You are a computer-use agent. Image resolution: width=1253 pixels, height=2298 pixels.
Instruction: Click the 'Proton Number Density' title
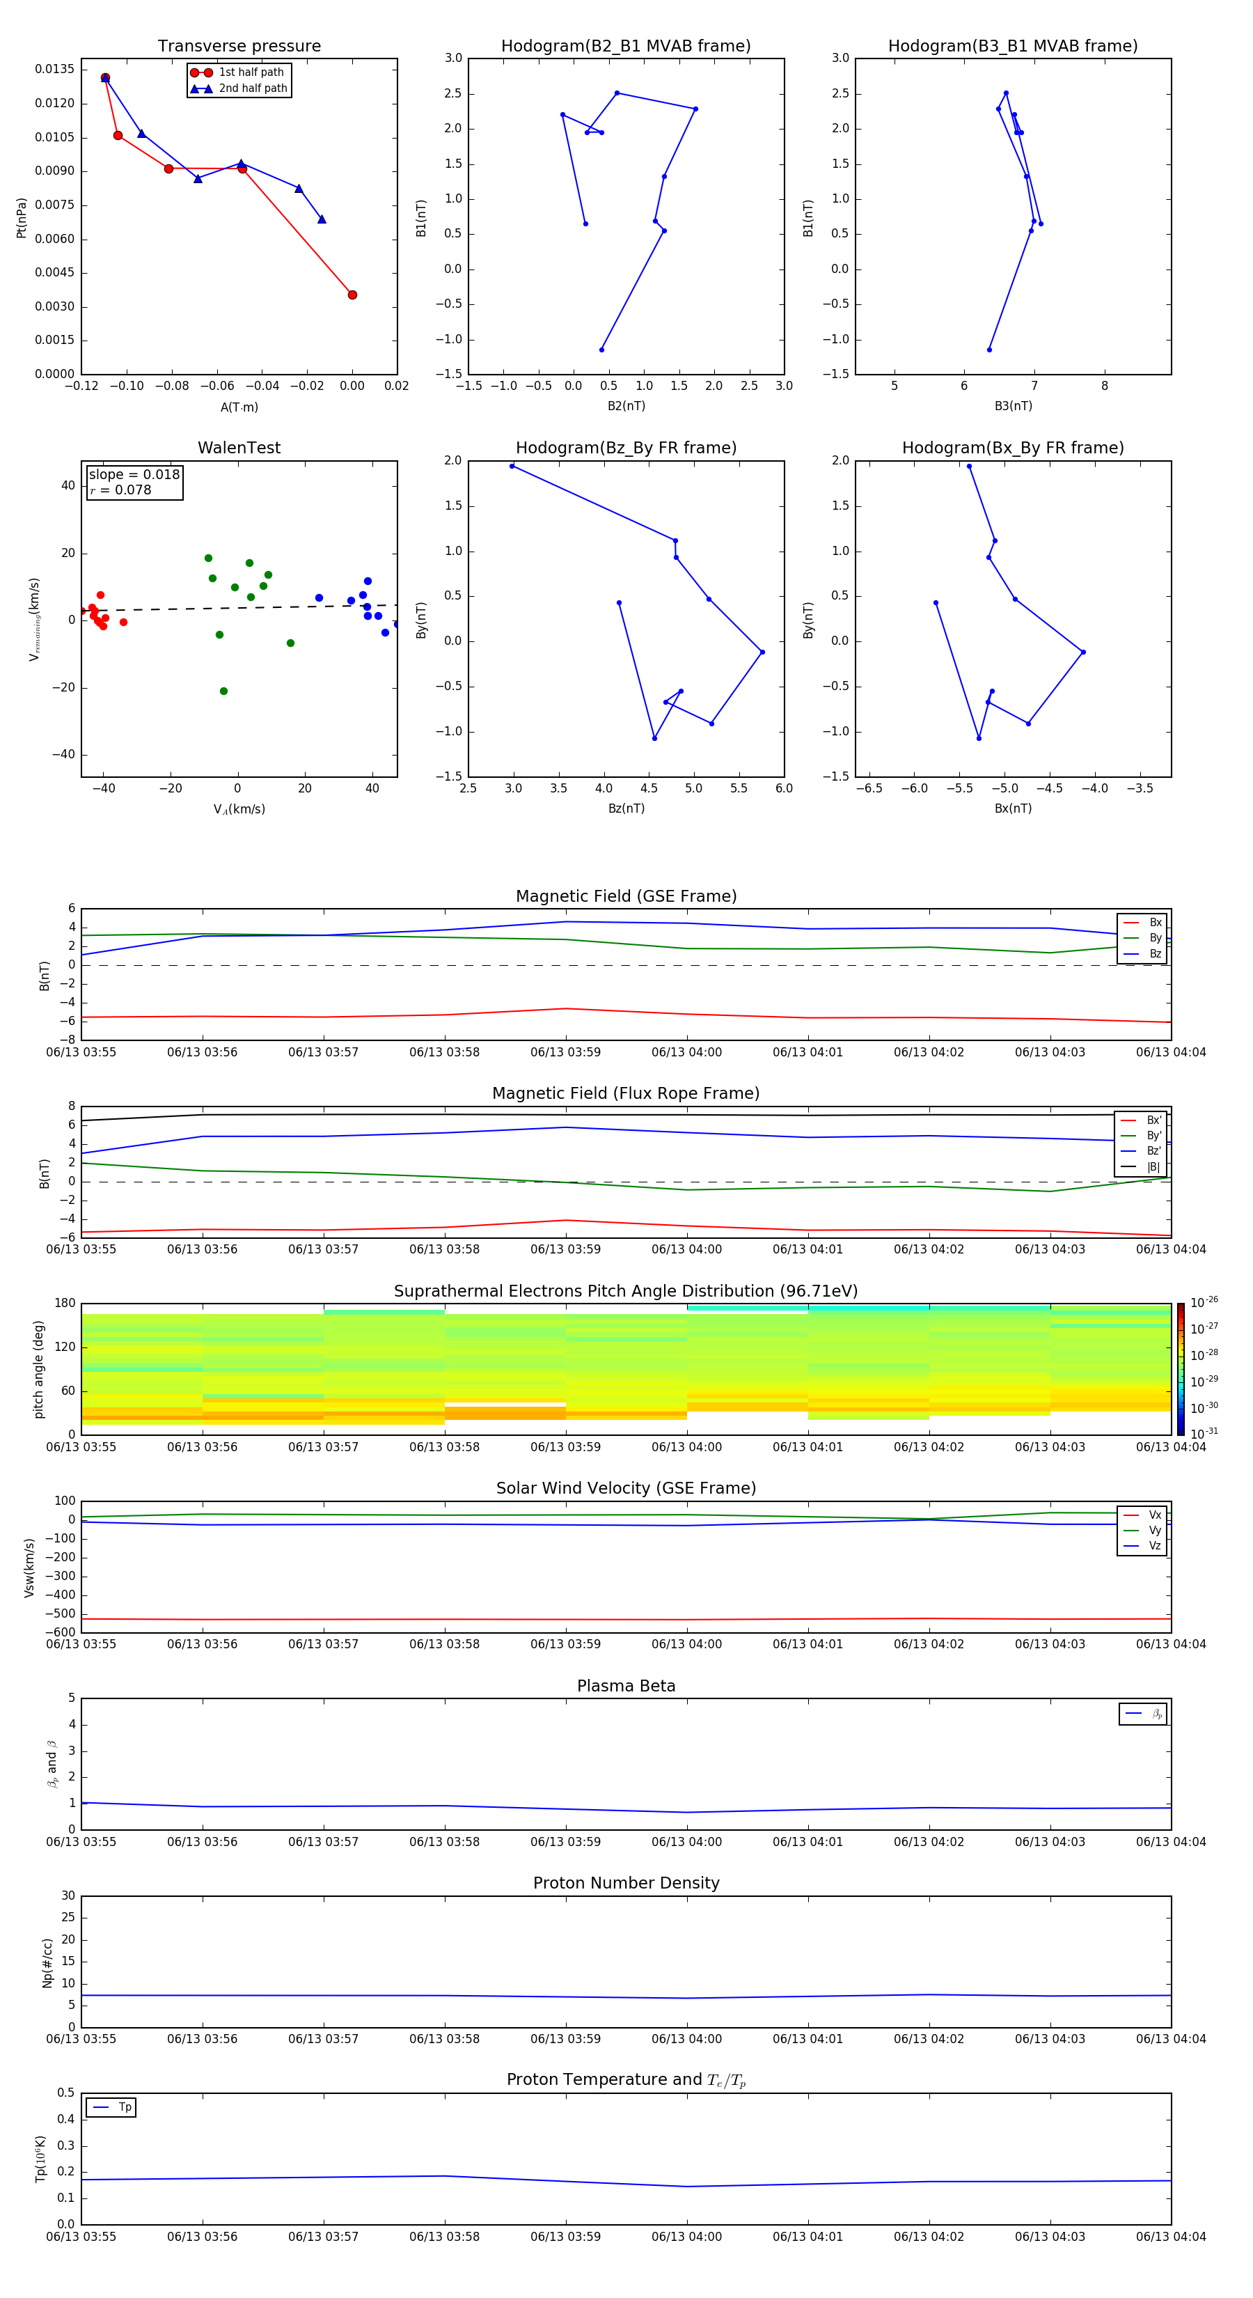click(626, 1883)
